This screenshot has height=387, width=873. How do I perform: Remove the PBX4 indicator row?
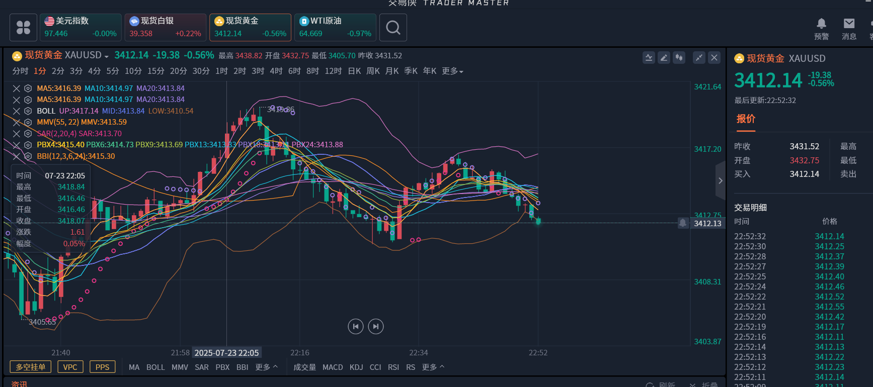tap(17, 145)
